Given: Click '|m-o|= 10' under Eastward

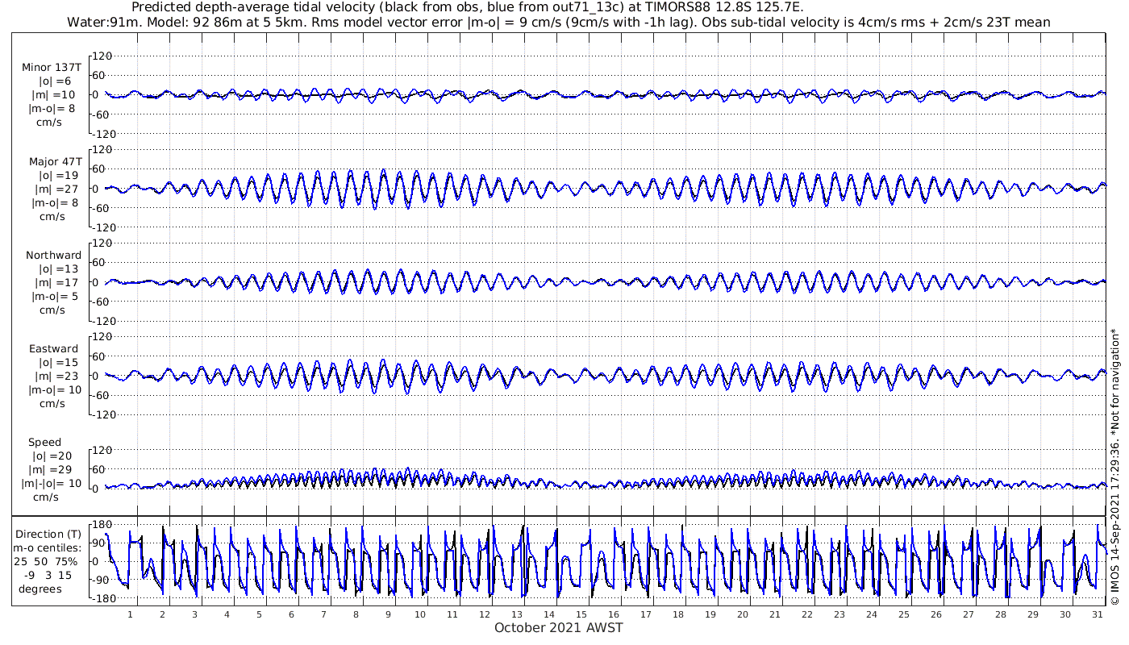Looking at the screenshot, I should [x=55, y=390].
